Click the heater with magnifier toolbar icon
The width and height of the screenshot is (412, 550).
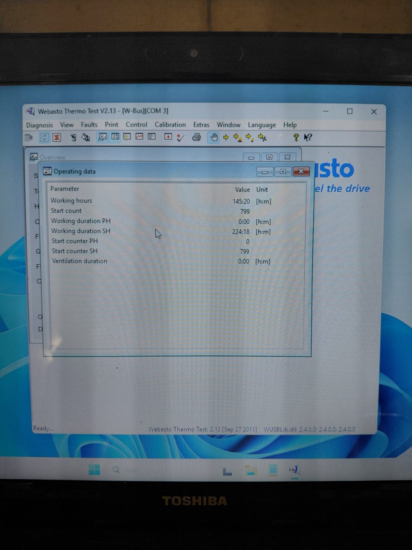pos(85,137)
